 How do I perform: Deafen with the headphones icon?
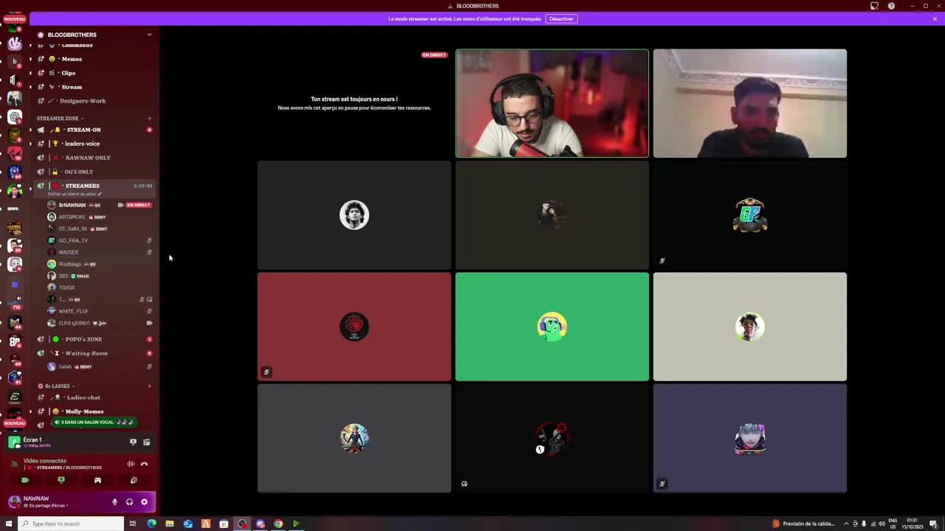coord(129,502)
